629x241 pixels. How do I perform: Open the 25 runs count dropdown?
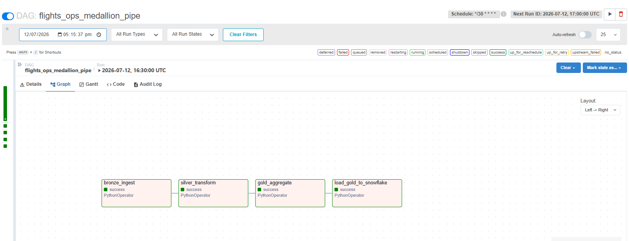tap(608, 35)
